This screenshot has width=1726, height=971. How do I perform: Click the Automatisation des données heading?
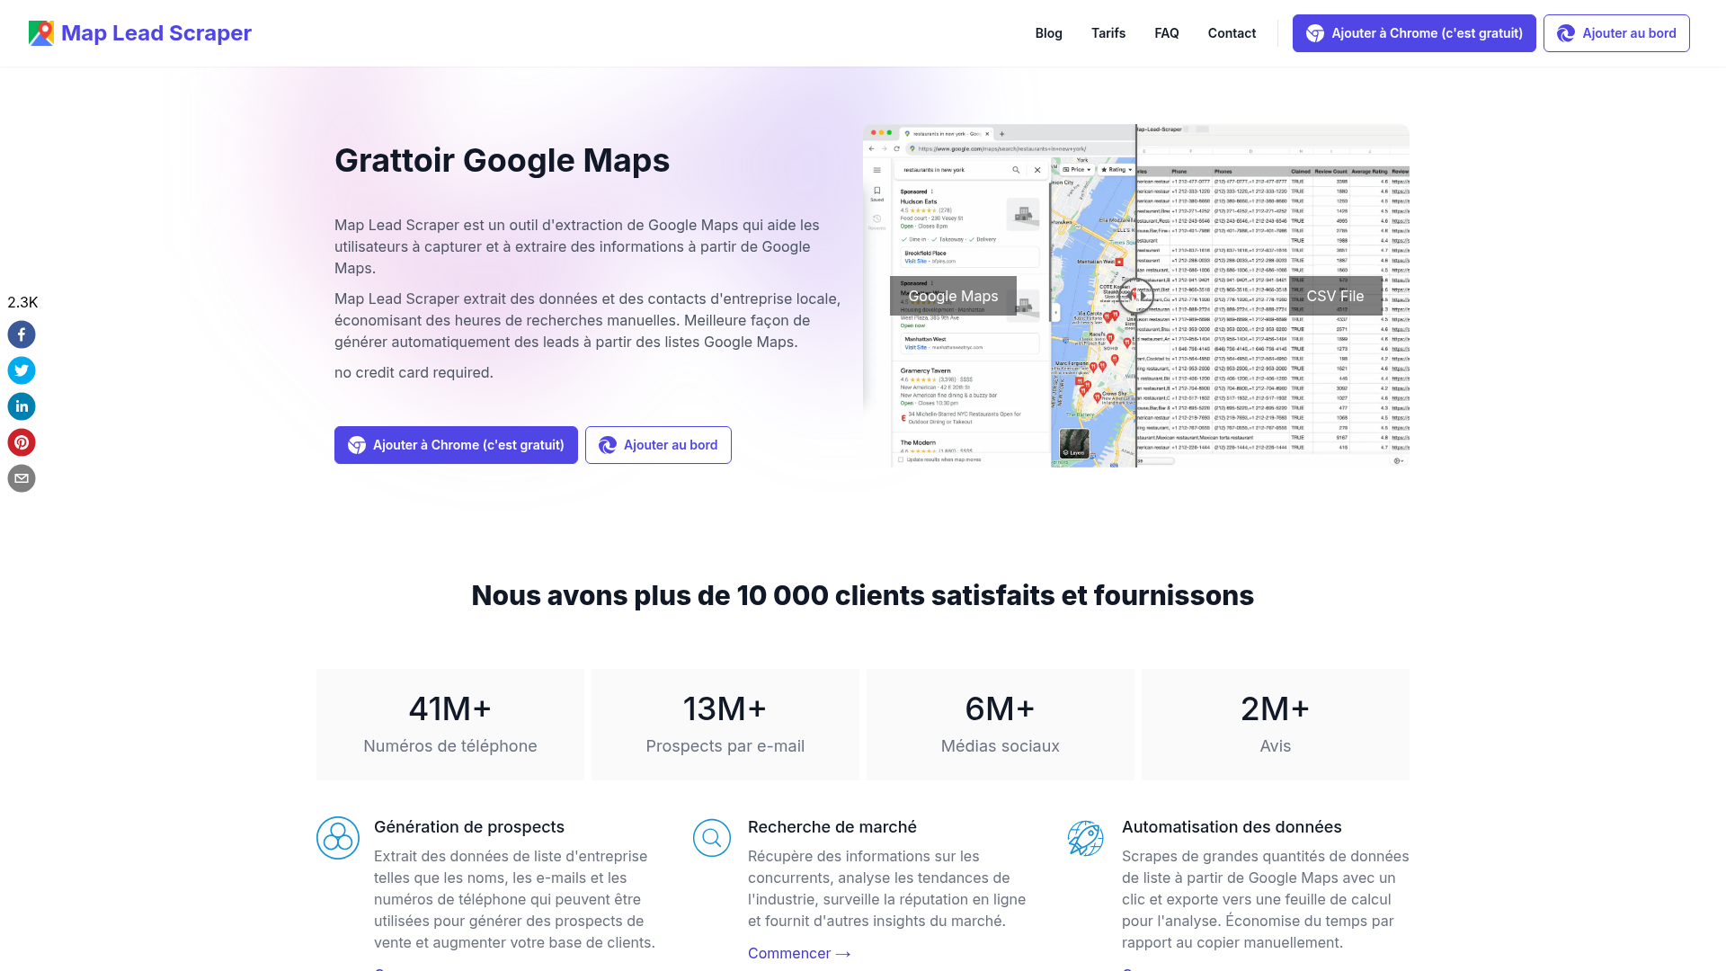point(1232,827)
